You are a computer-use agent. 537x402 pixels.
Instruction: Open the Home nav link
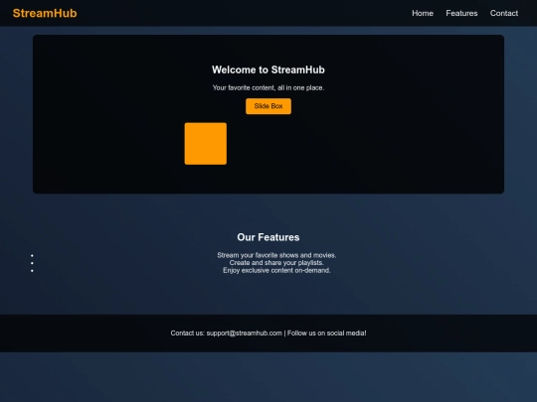click(423, 13)
